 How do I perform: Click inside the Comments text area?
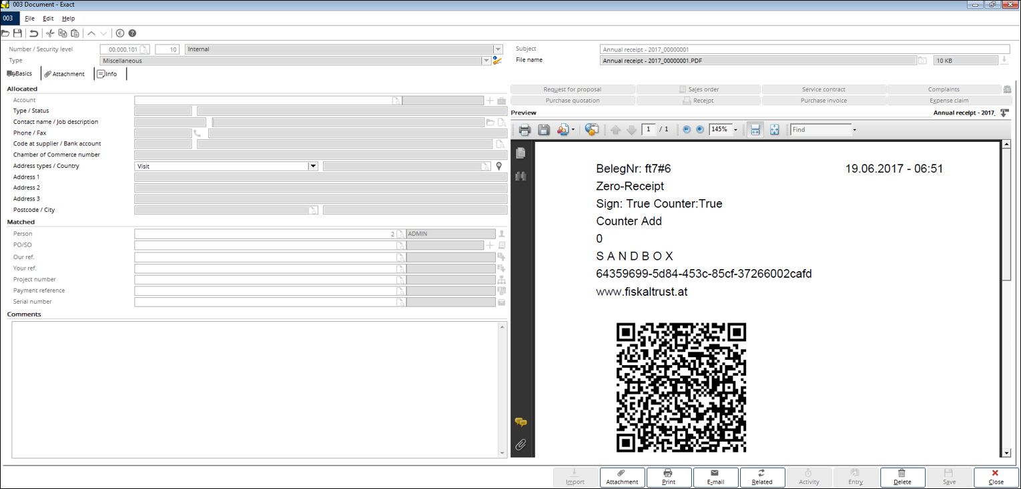coord(255,390)
